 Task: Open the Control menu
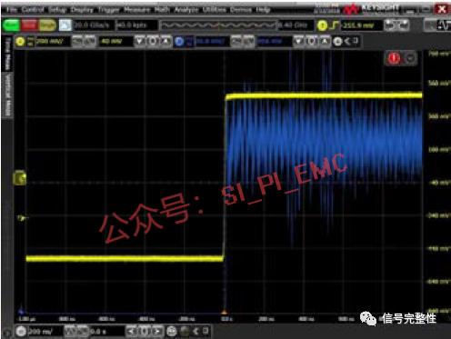point(33,10)
